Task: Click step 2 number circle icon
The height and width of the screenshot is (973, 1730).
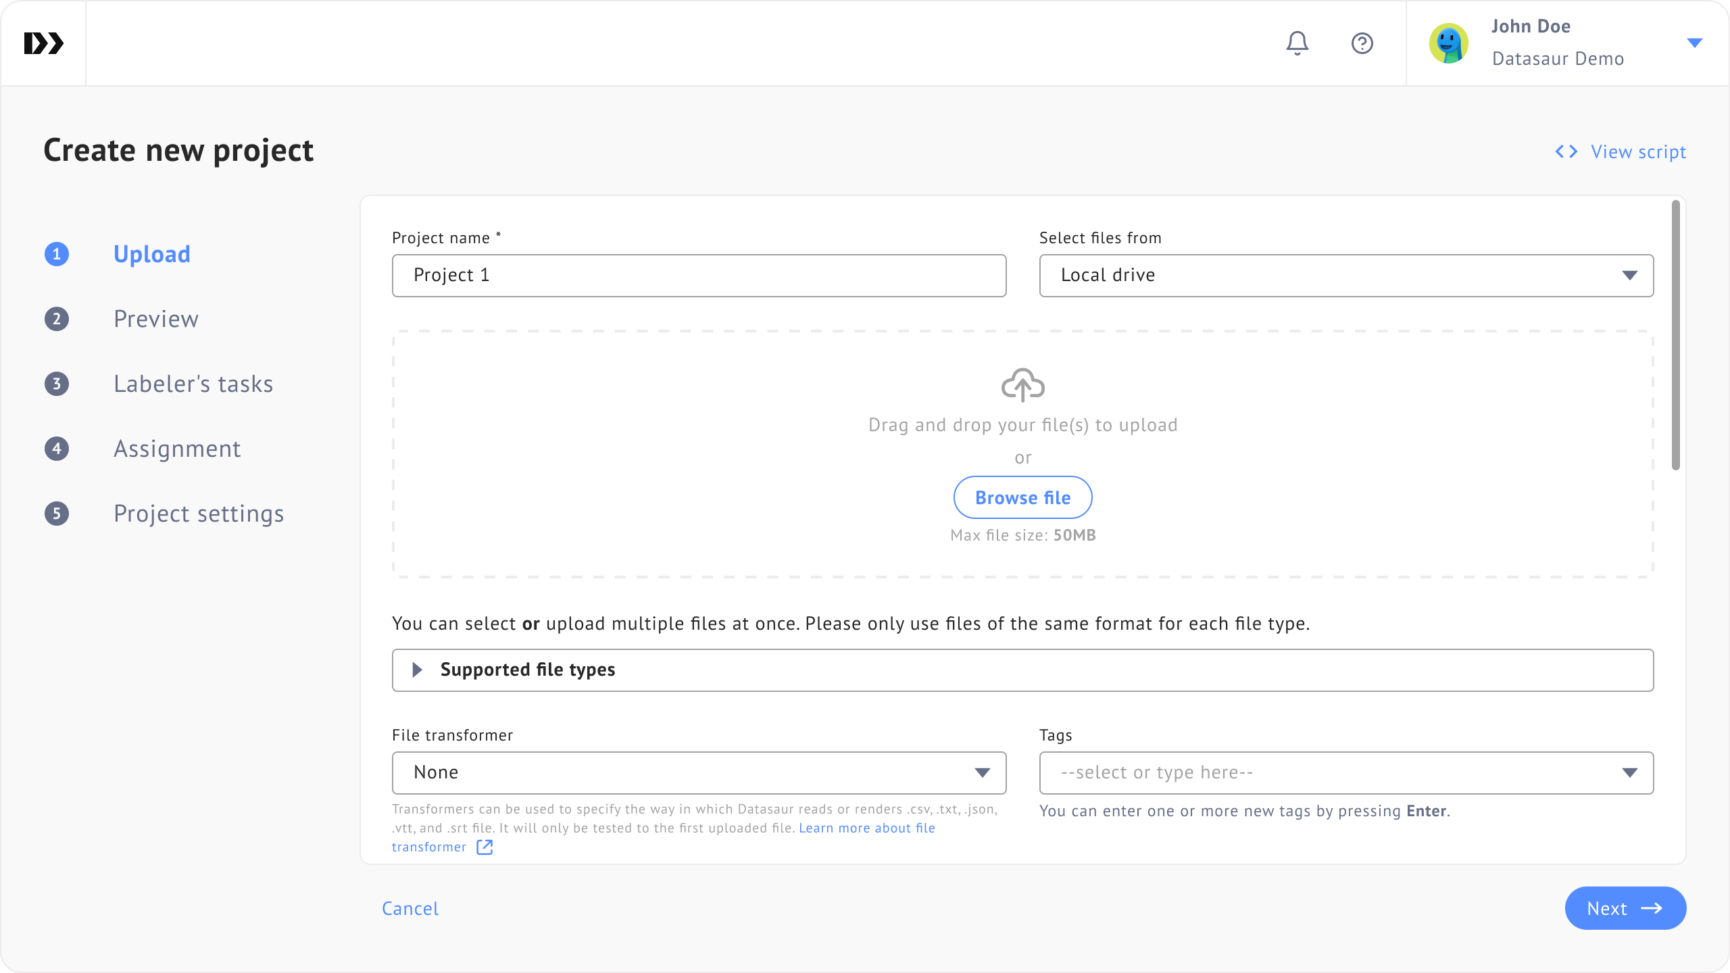Action: click(57, 319)
